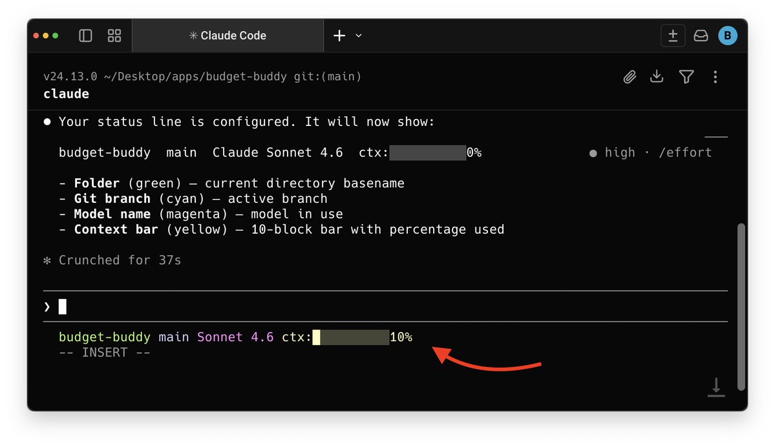Open the three-dot overflow menu

click(x=716, y=77)
